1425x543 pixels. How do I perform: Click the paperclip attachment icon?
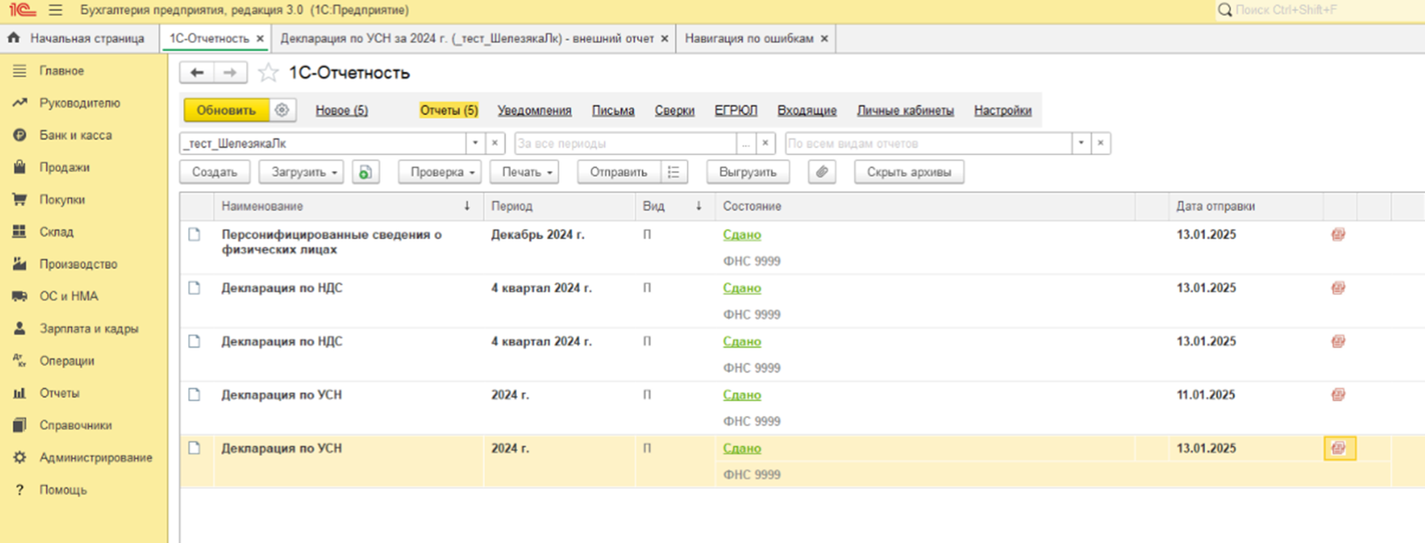822,172
